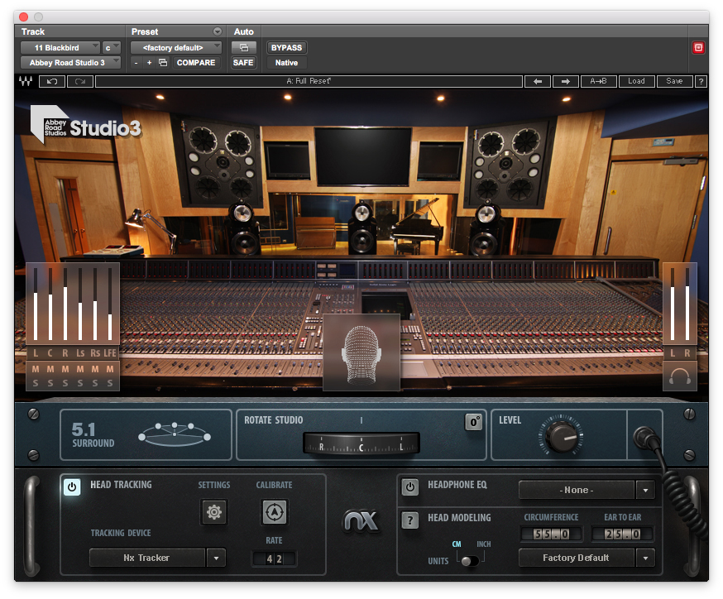Toggle Head Tracking power button
The width and height of the screenshot is (723, 599).
click(72, 486)
